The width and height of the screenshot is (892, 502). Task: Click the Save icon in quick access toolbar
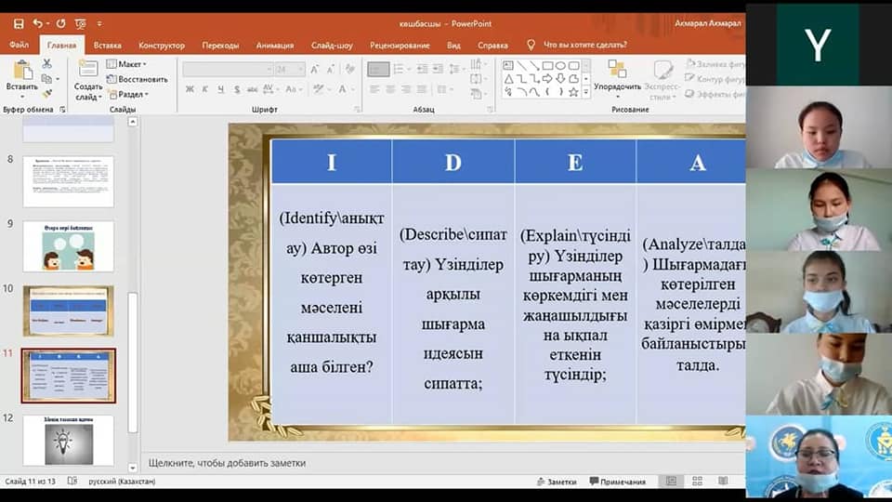point(19,22)
